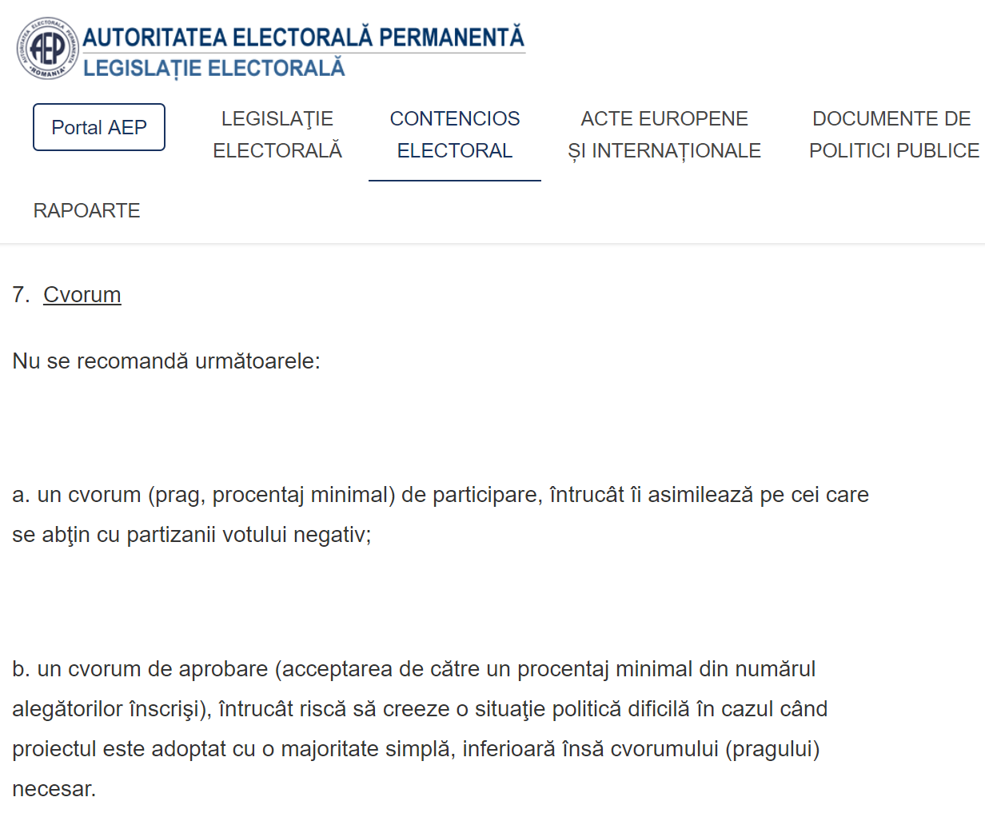Select ACTE EUROPENE ȘI INTERNAȚIONALE
Viewport: 985px width, 813px height.
tap(664, 134)
